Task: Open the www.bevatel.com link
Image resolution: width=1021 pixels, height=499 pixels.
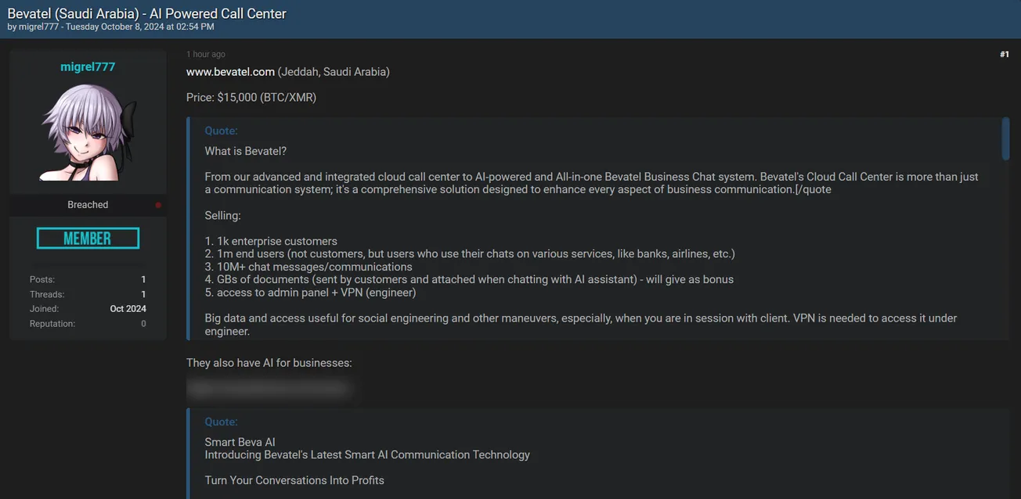Action: coord(230,72)
